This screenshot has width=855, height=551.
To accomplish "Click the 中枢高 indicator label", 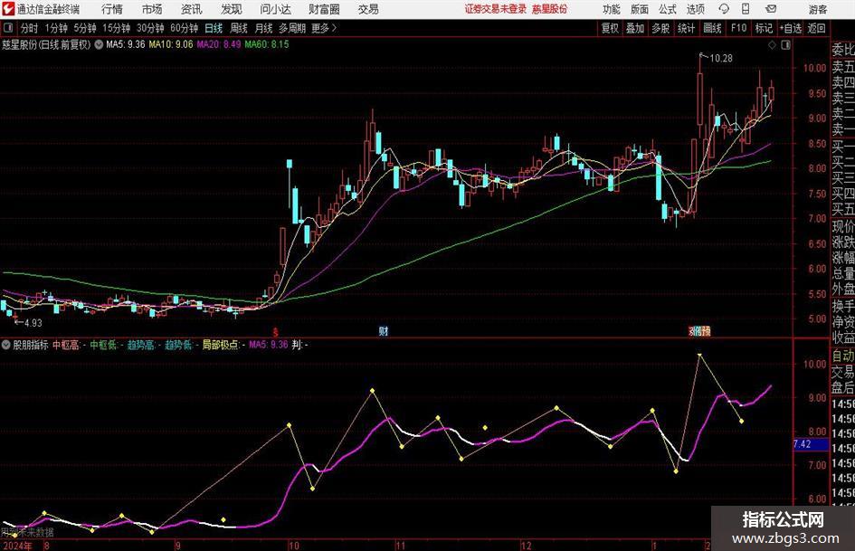I will tap(66, 345).
